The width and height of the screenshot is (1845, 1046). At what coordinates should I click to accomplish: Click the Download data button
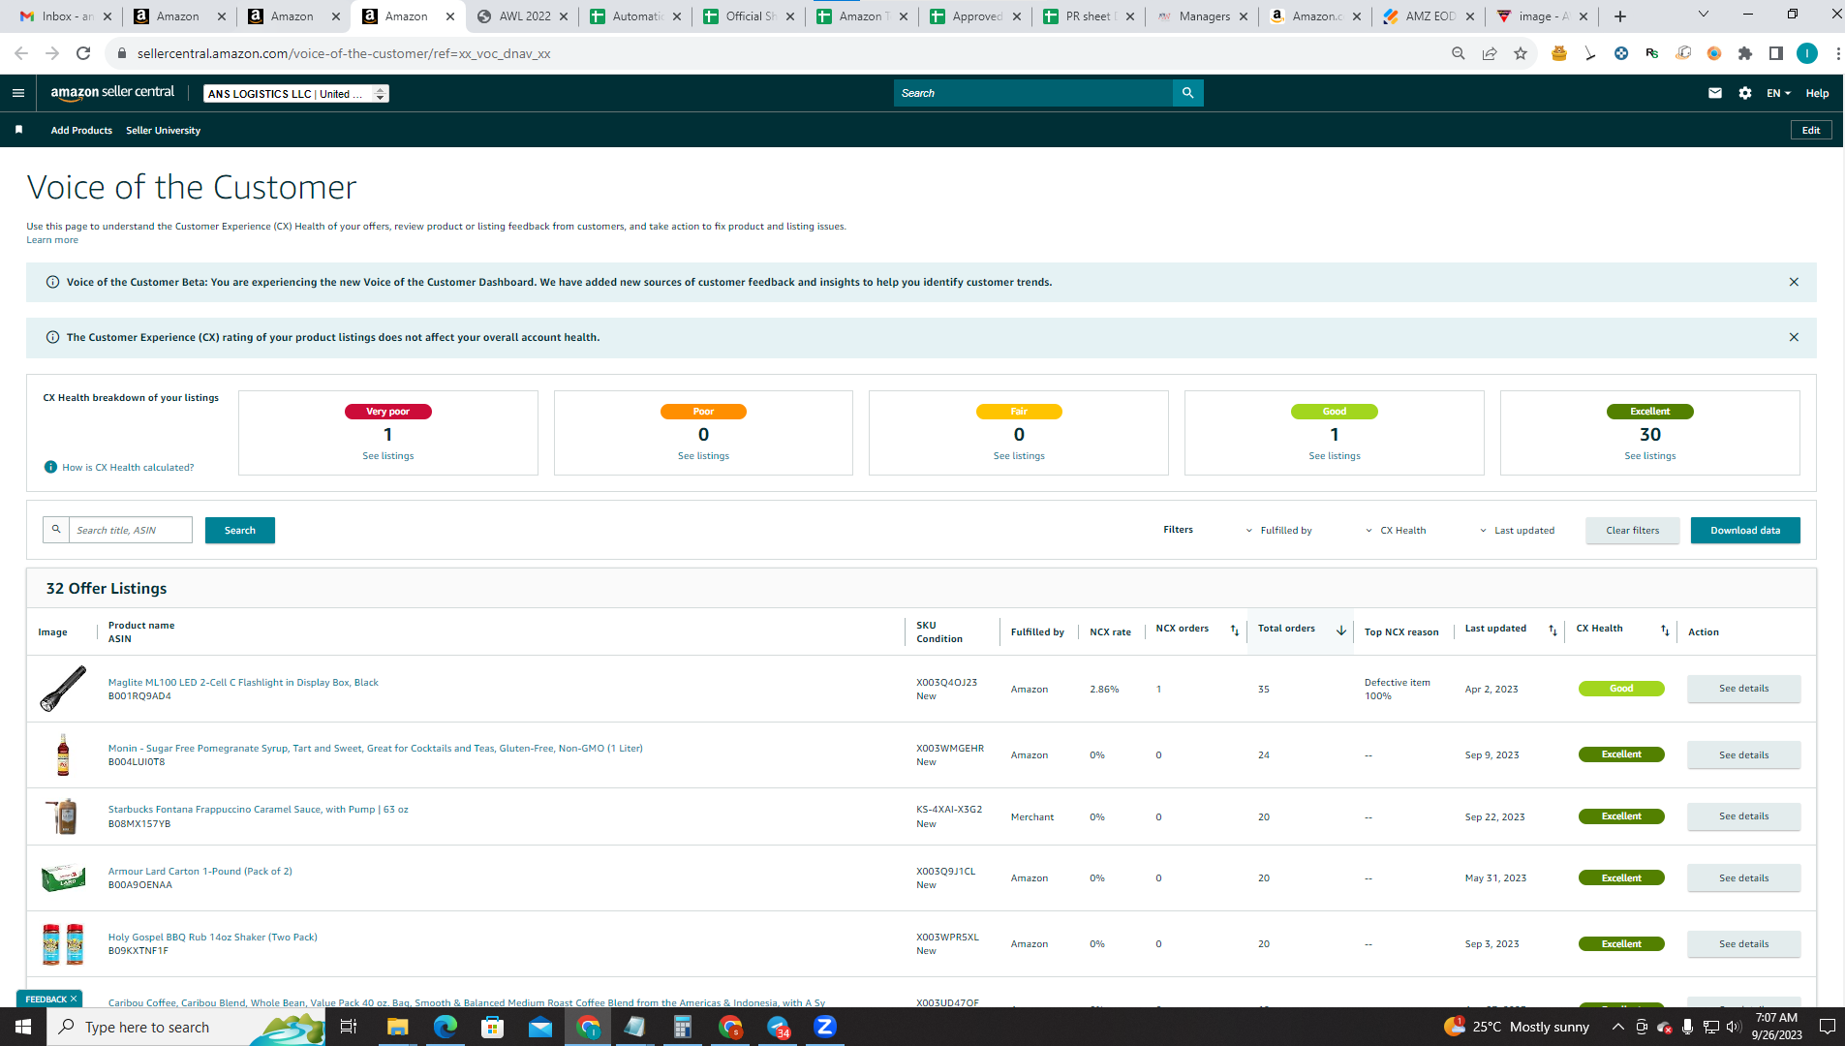coord(1745,531)
